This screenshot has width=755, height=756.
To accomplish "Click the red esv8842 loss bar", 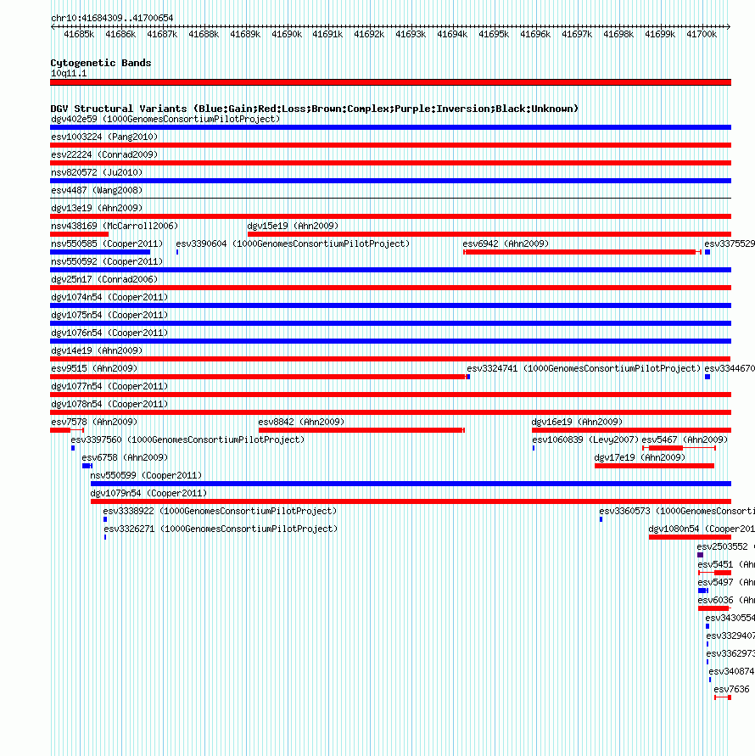I will tap(361, 430).
